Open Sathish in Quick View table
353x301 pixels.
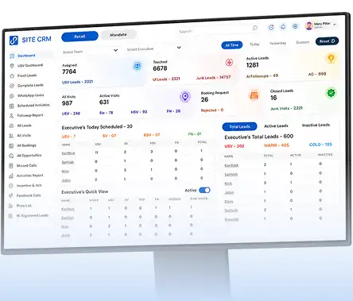pyautogui.click(x=68, y=218)
